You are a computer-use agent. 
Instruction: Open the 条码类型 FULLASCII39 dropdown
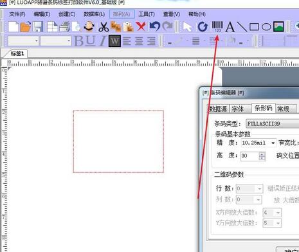(272, 124)
